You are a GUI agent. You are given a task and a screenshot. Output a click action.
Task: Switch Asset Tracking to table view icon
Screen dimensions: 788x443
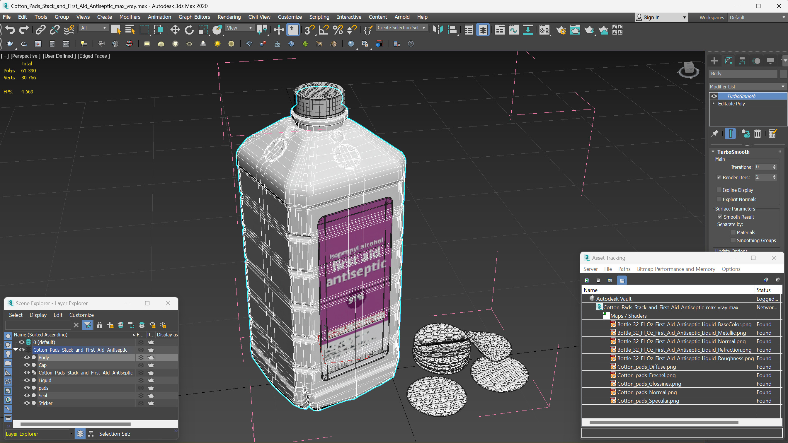click(622, 280)
